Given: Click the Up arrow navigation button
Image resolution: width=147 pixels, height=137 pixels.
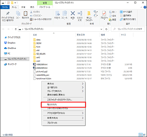Looking at the screenshot, I should (x=16, y=29).
